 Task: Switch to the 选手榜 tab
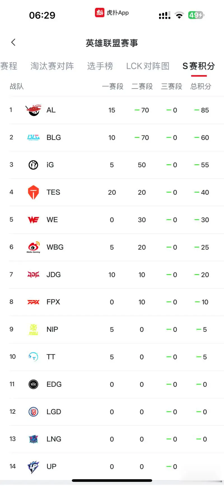click(100, 66)
